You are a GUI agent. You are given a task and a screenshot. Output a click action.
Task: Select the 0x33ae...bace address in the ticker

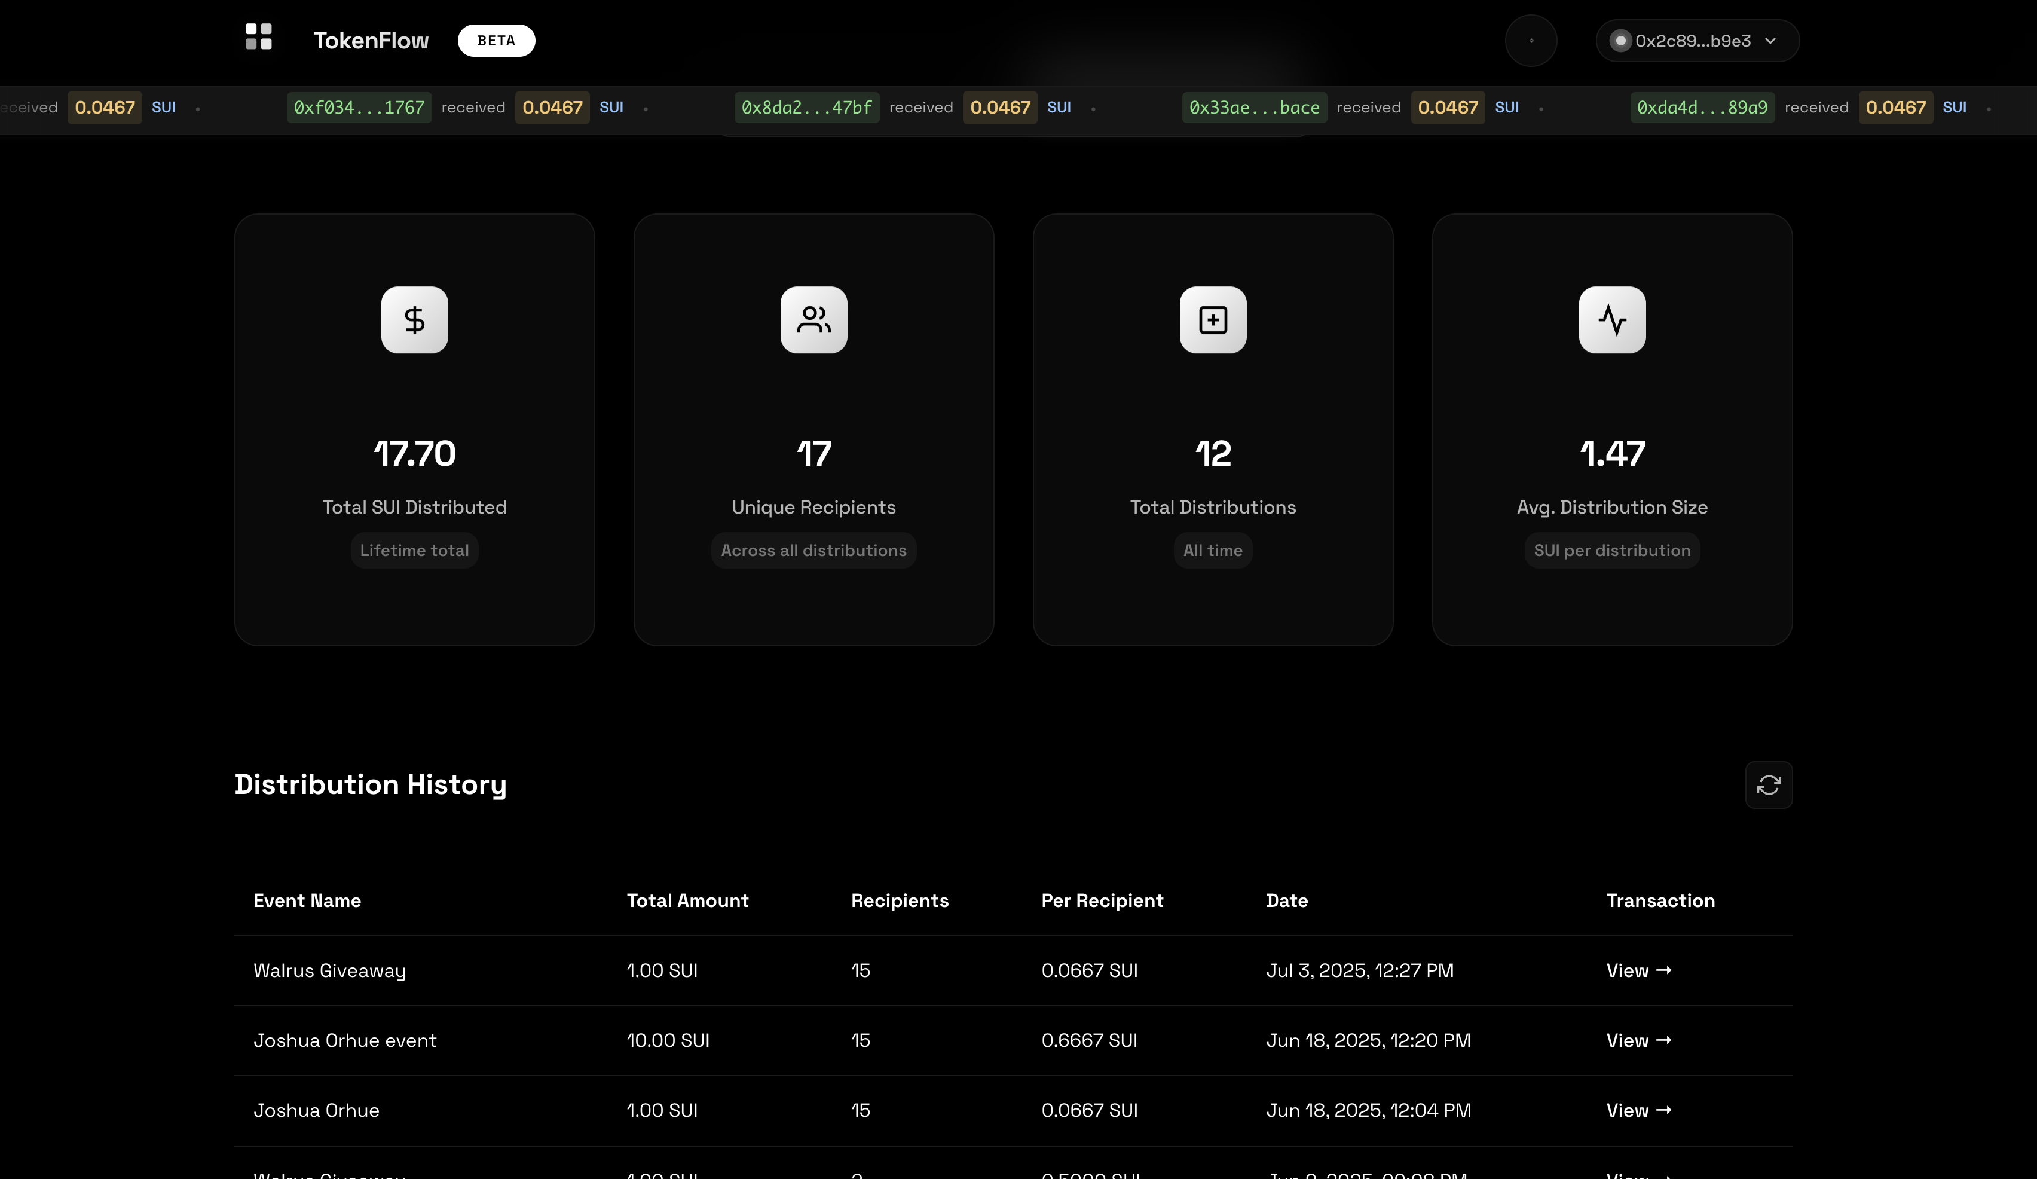tap(1254, 107)
